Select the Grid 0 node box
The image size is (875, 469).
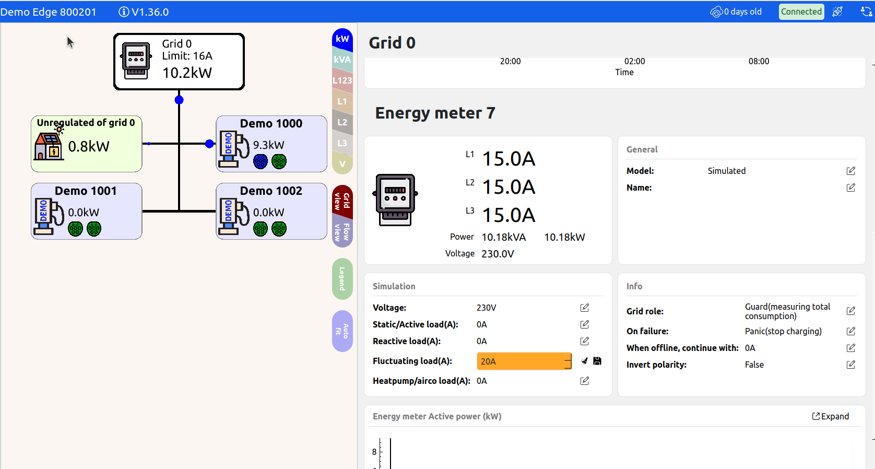pyautogui.click(x=179, y=62)
